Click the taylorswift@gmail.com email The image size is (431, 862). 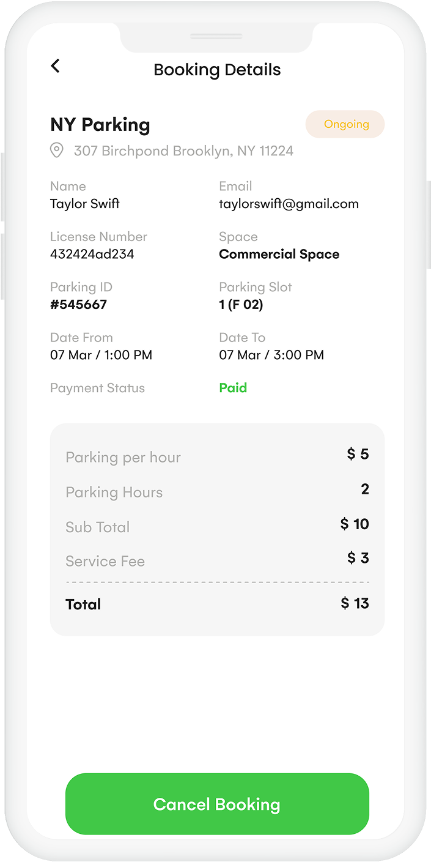tap(289, 204)
